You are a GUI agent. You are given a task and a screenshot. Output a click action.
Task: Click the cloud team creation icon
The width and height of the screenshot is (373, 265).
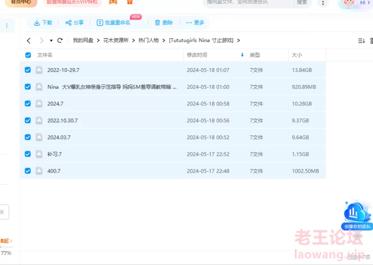click(357, 212)
